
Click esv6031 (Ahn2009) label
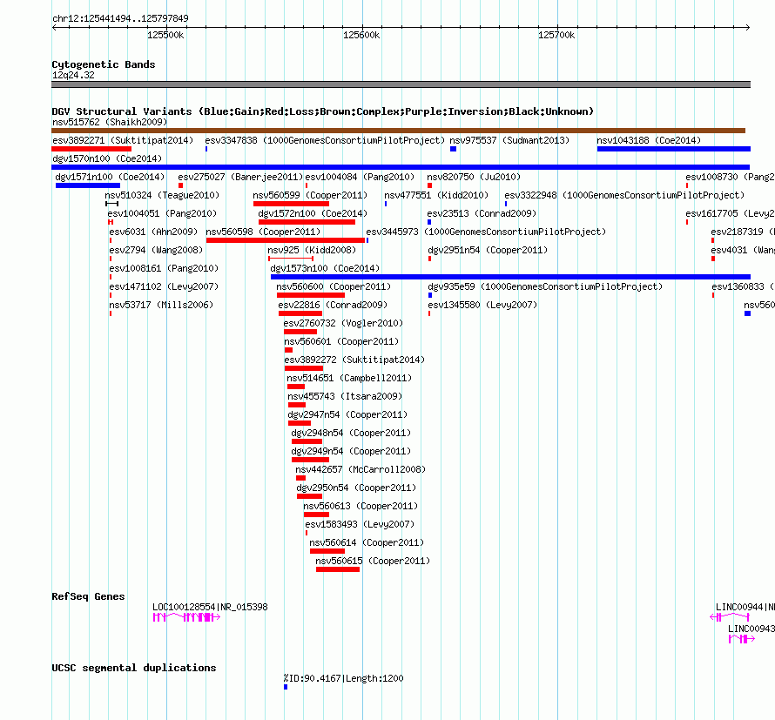coord(153,232)
